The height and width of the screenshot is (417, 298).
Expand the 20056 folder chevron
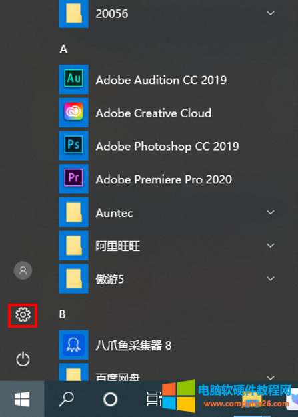coord(271,13)
